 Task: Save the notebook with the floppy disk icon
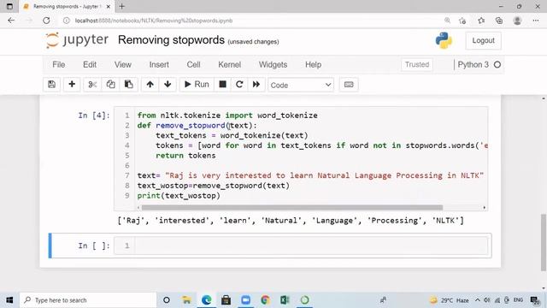(51, 85)
